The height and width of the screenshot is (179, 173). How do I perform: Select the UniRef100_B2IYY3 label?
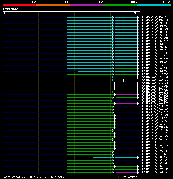point(155,106)
